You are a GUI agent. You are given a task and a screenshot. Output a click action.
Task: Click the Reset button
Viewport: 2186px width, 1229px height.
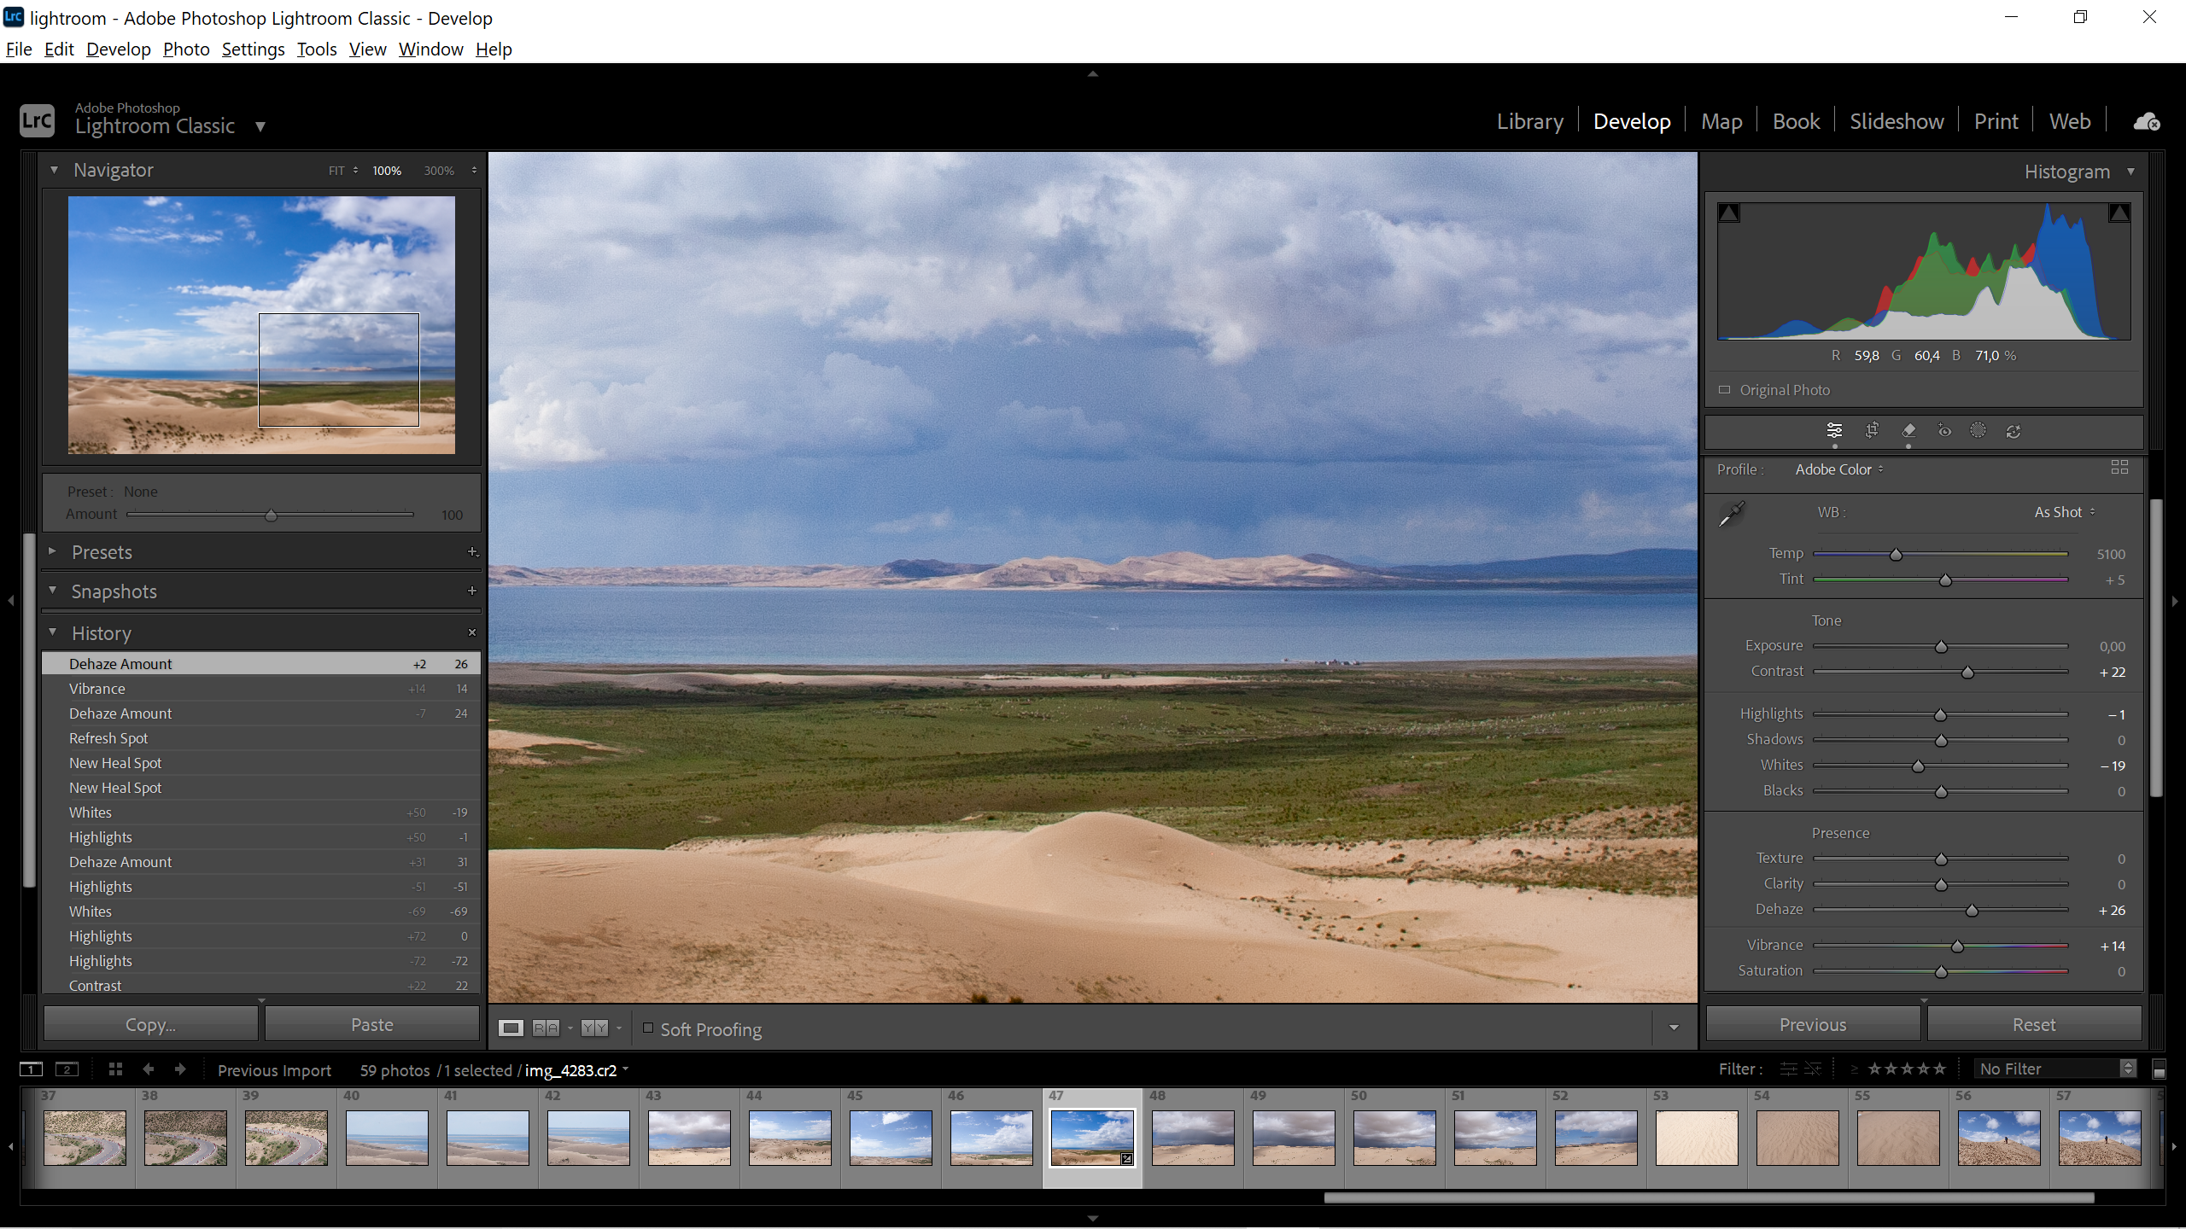[x=2033, y=1024]
